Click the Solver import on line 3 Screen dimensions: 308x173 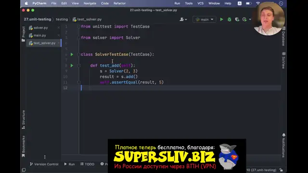tap(133, 37)
